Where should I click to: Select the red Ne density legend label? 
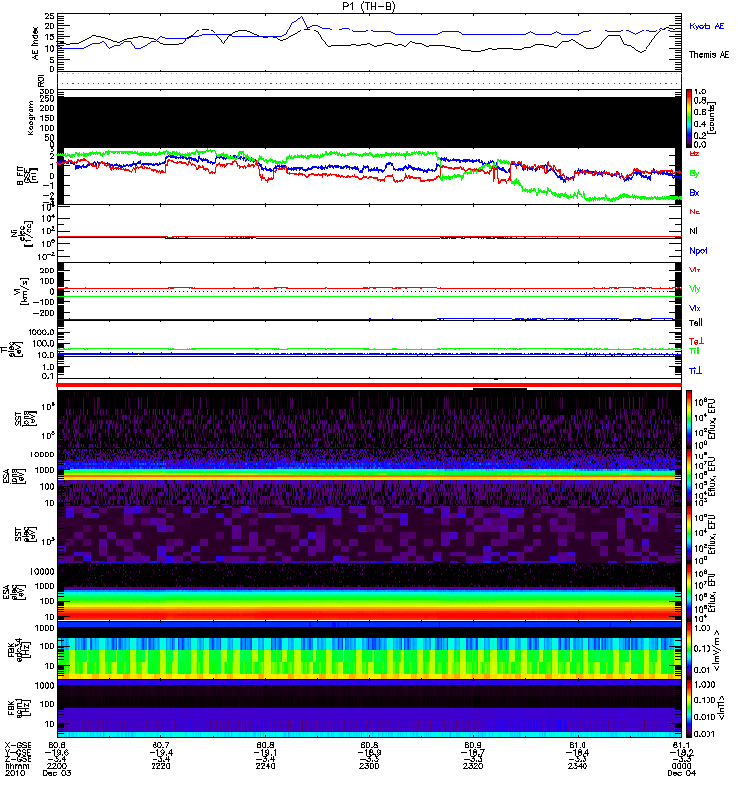(x=695, y=212)
